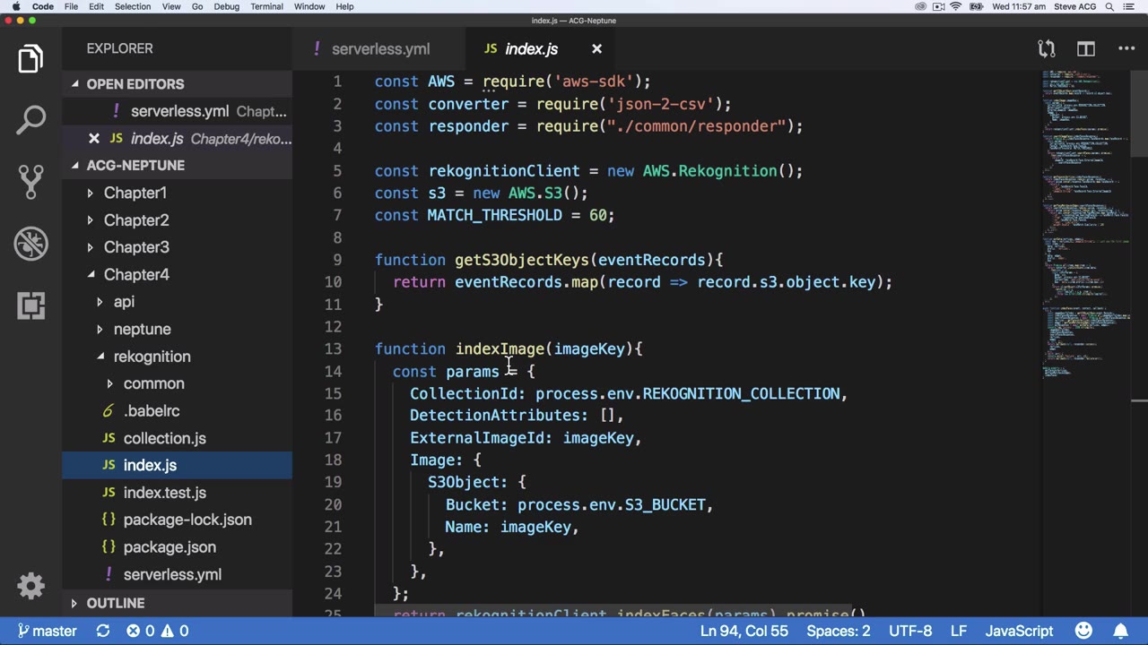The image size is (1148, 645).
Task: Click the synchronize changes icon
Action: [103, 631]
